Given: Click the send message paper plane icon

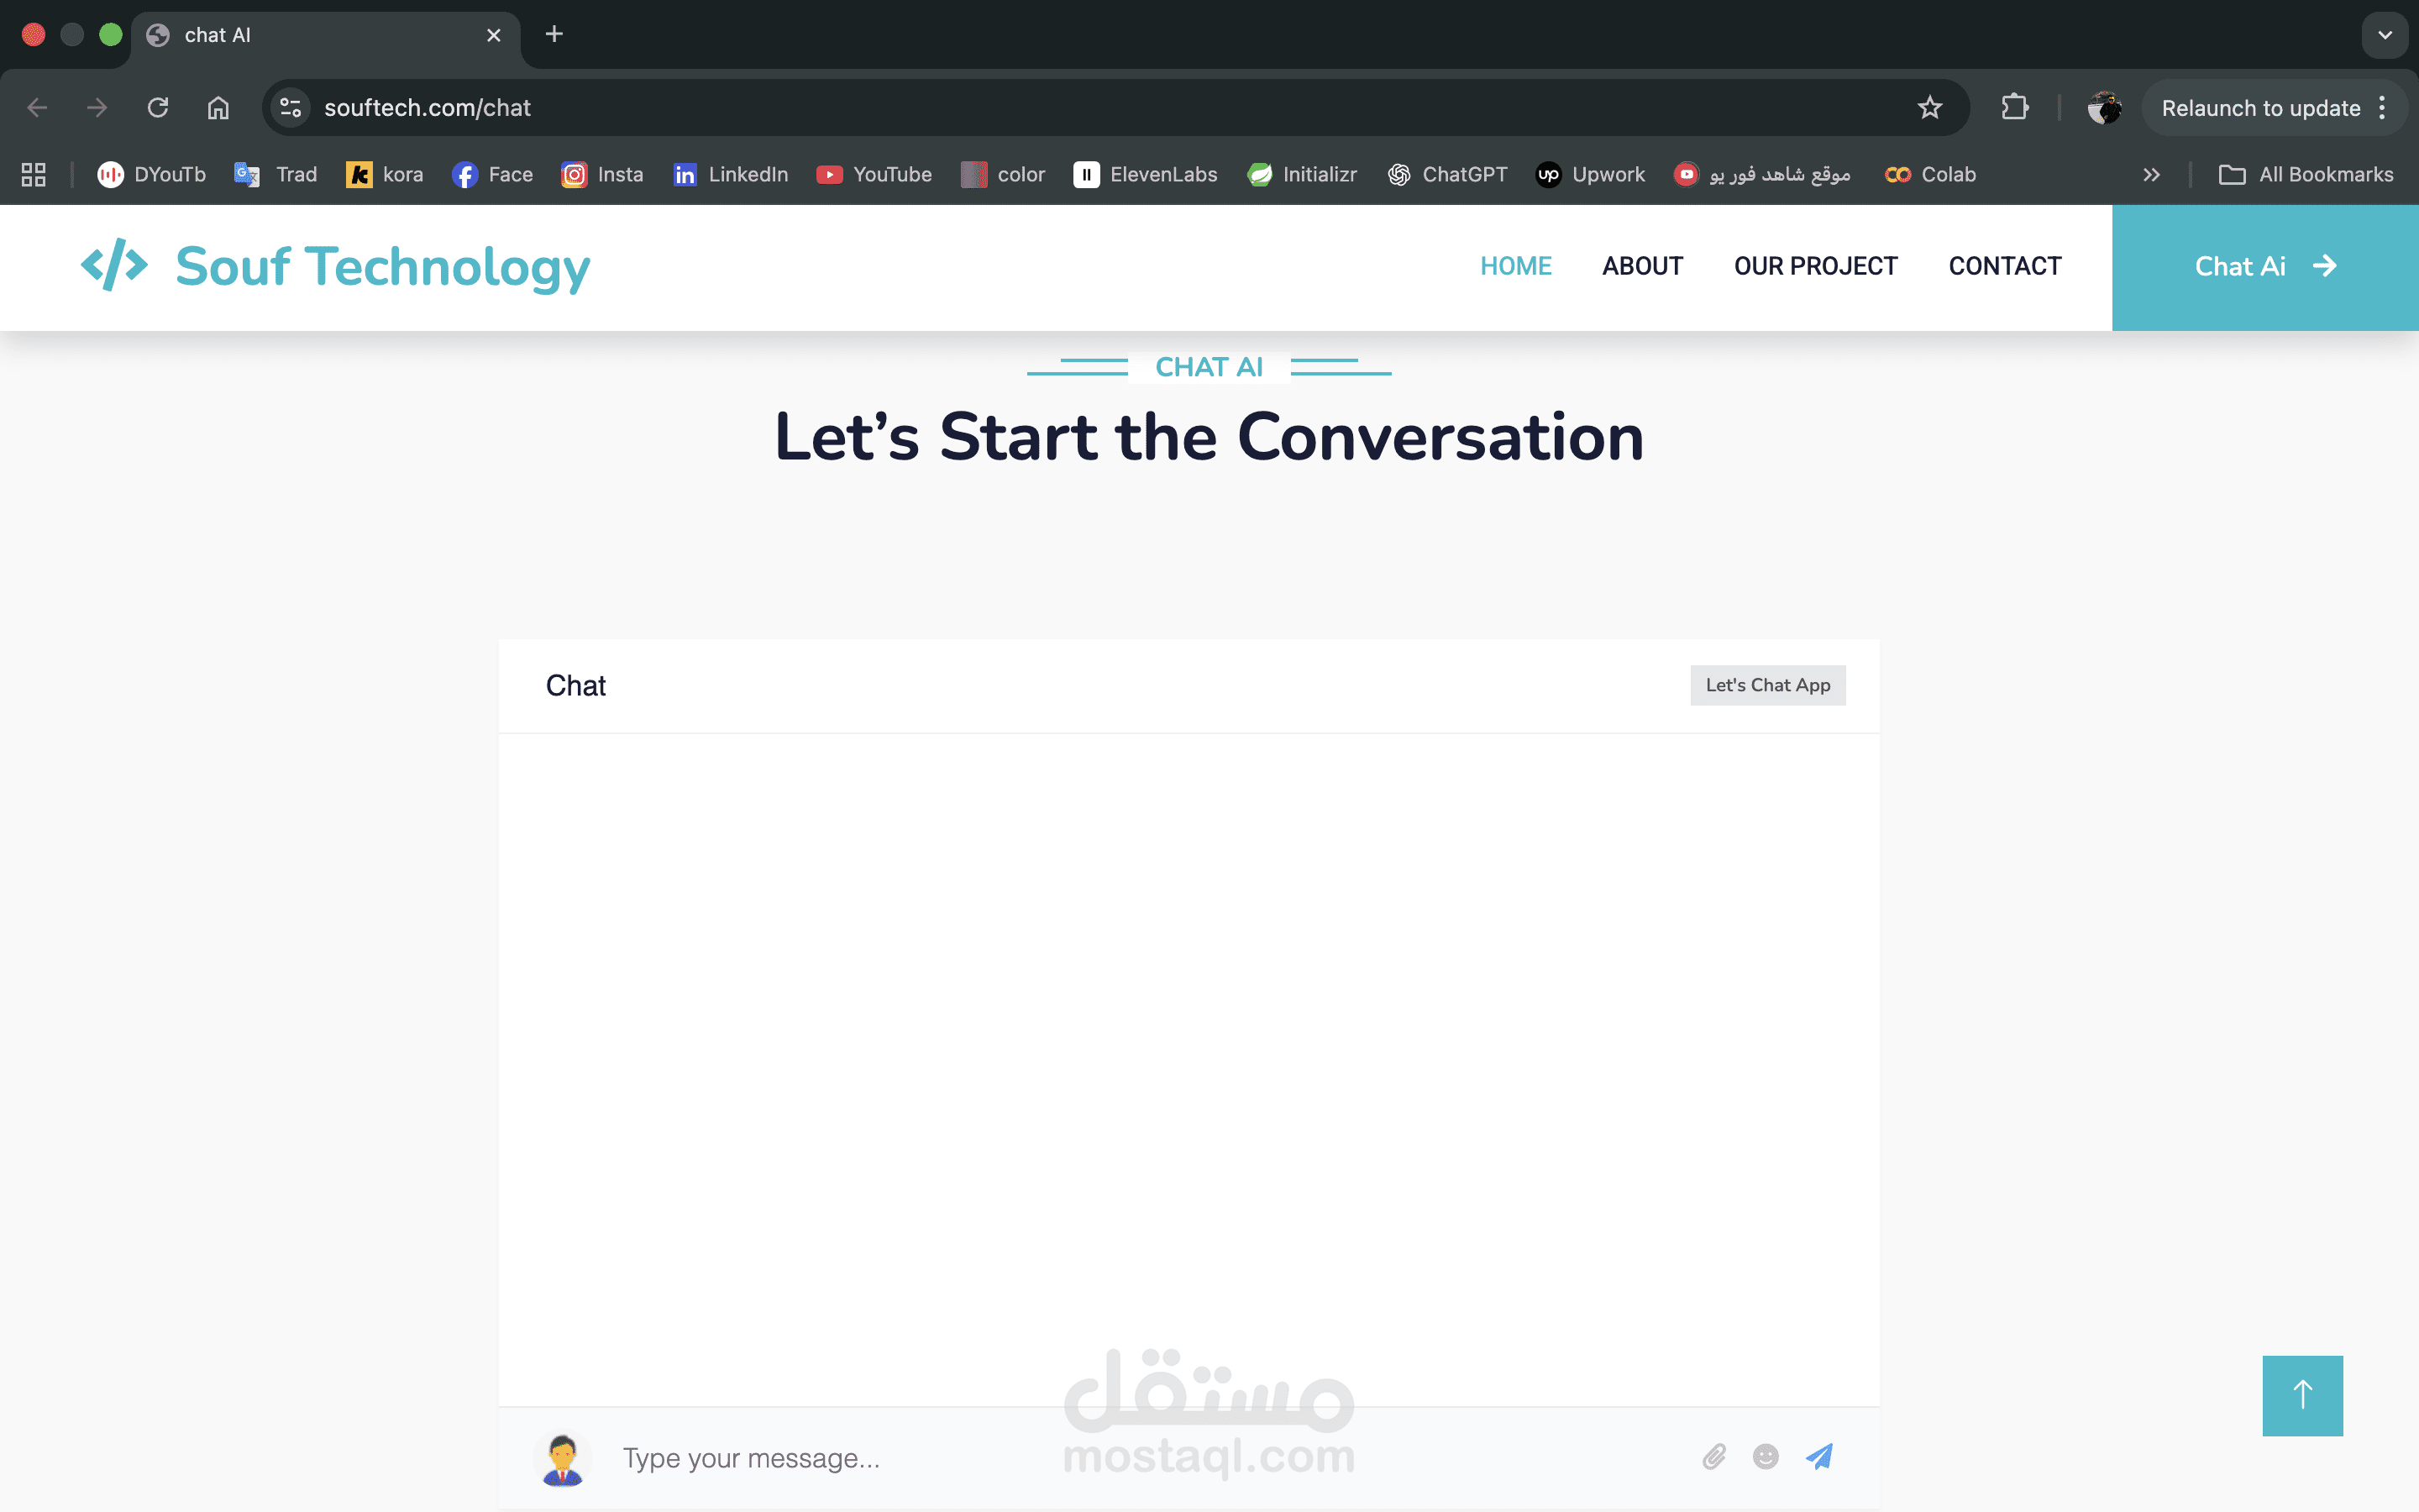Looking at the screenshot, I should (x=1819, y=1456).
